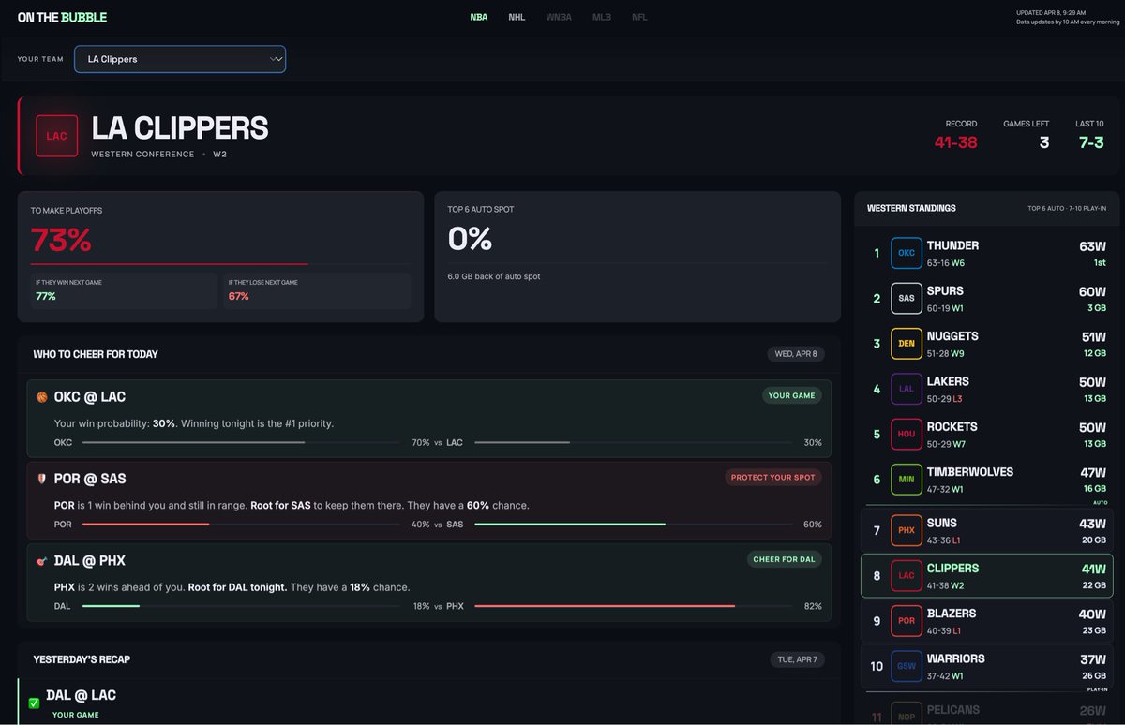Open the MLB tab
Image resolution: width=1125 pixels, height=725 pixels.
(602, 17)
